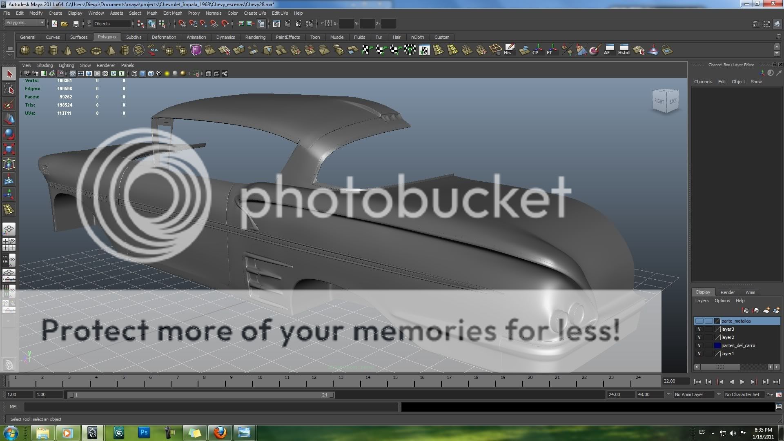Image resolution: width=784 pixels, height=441 pixels.
Task: Open the viewport Shading menu
Action: (x=45, y=65)
